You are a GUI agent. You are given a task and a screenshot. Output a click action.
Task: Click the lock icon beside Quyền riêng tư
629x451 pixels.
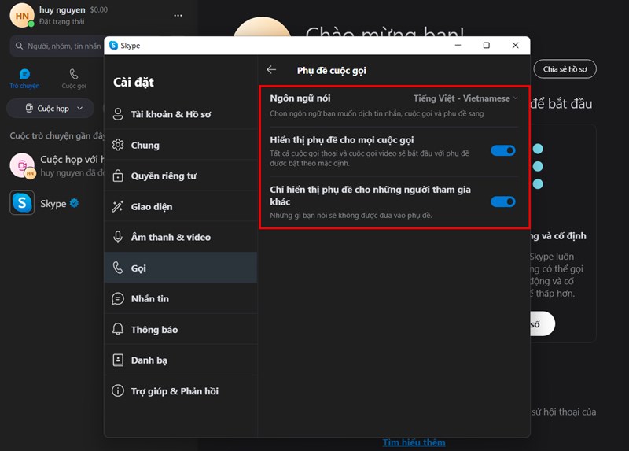click(x=118, y=176)
